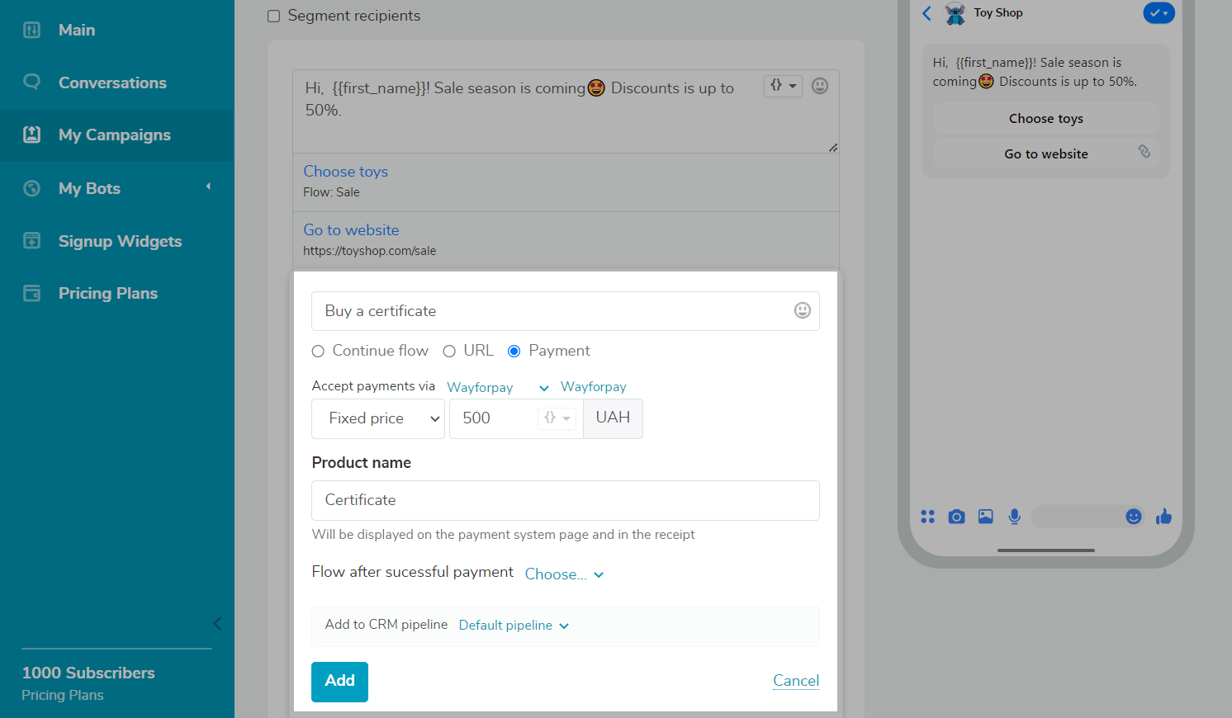Click the image gallery icon in preview
Viewport: 1232px width, 718px height.
[x=985, y=517]
